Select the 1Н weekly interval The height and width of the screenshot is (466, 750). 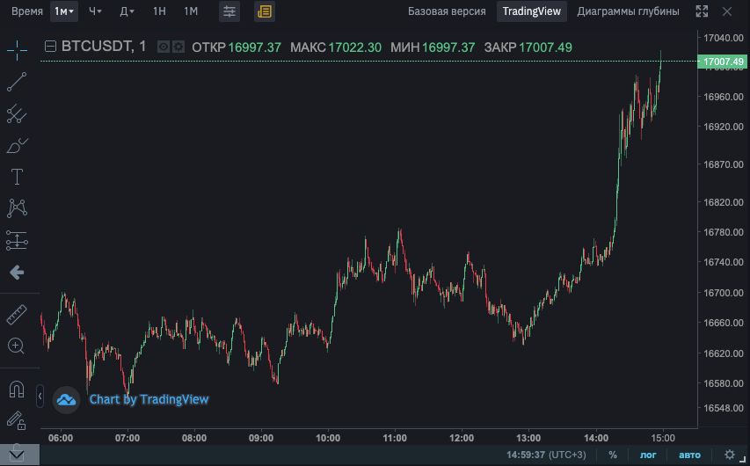click(159, 11)
